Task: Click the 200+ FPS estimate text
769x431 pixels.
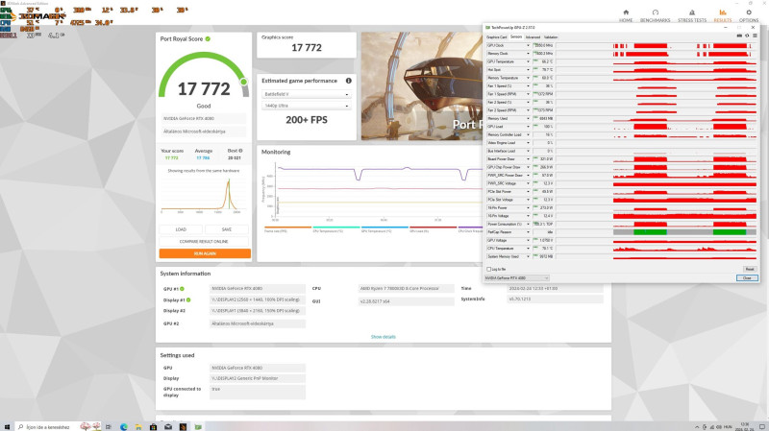Action: pyautogui.click(x=307, y=119)
